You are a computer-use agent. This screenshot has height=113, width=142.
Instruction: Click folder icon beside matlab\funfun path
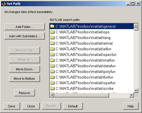(52, 77)
